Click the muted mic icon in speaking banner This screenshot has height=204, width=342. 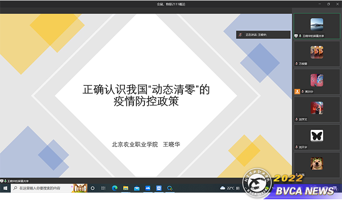point(241,35)
